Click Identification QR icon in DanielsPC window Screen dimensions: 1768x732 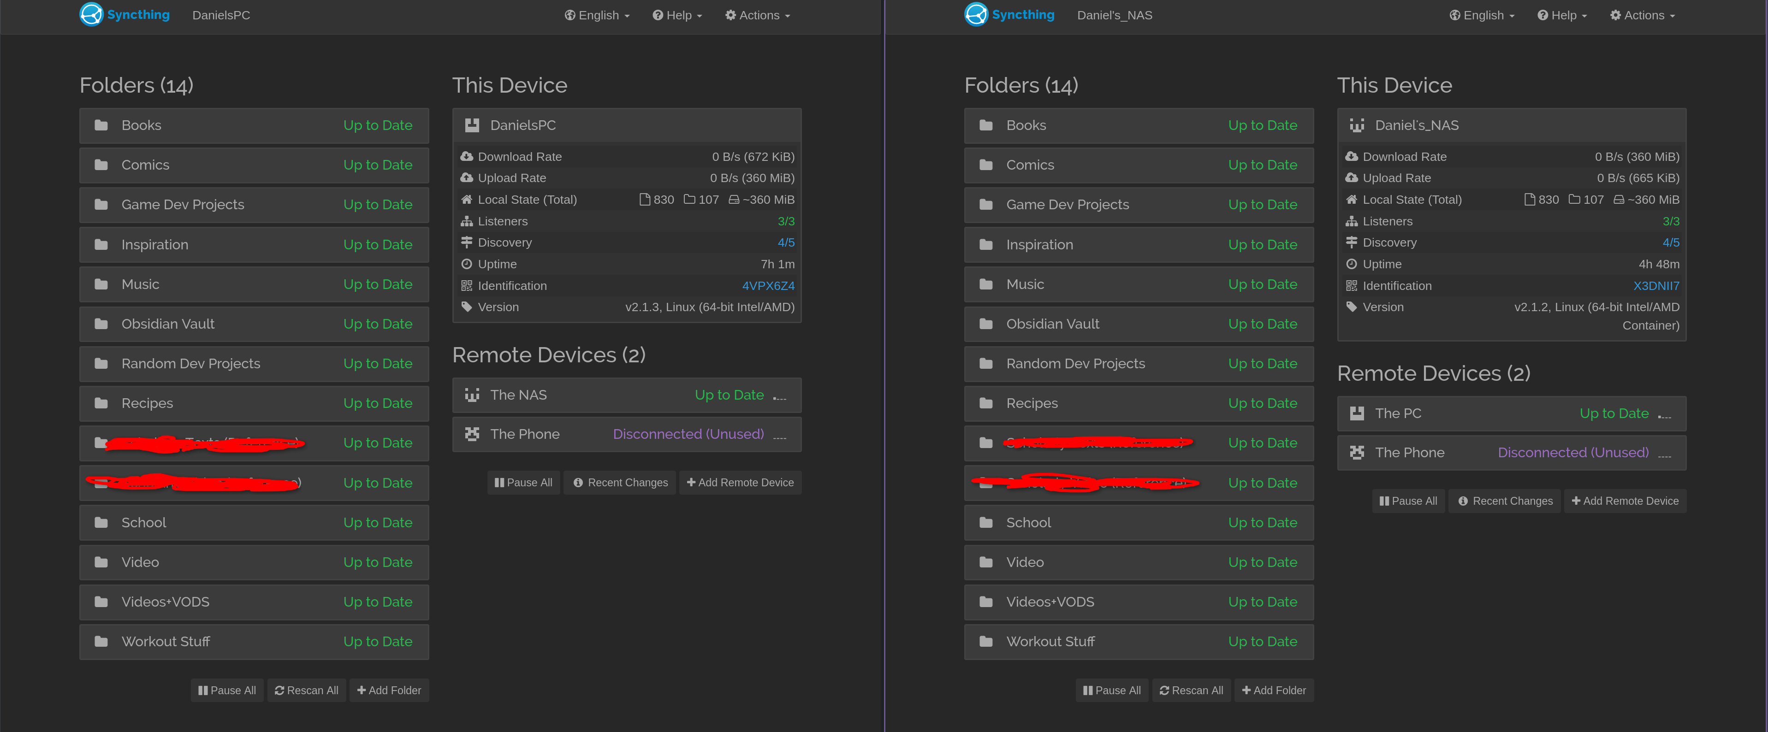click(x=467, y=286)
